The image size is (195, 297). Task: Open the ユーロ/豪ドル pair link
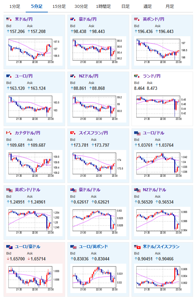point(28,246)
